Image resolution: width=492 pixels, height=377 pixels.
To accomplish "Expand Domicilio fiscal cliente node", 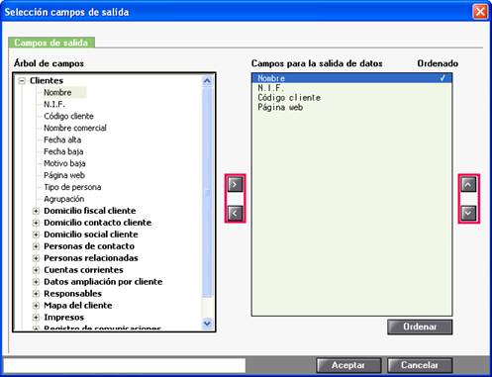I will point(36,211).
